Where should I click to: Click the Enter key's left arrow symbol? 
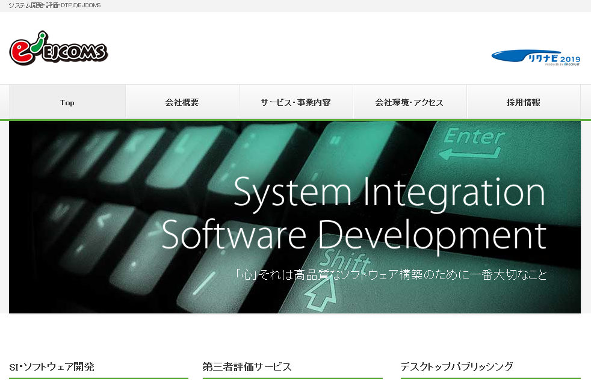460,155
